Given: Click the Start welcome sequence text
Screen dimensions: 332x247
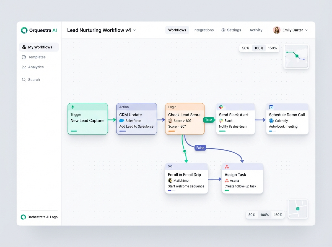Looking at the screenshot, I should (x=186, y=186).
